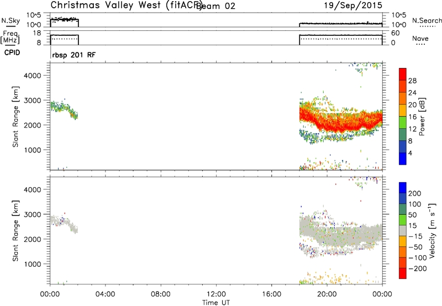Click the 'Beam 02' label
Screen dimensions: 442x306
click(x=215, y=6)
